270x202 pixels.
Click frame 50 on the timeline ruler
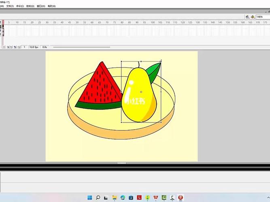click(x=77, y=22)
